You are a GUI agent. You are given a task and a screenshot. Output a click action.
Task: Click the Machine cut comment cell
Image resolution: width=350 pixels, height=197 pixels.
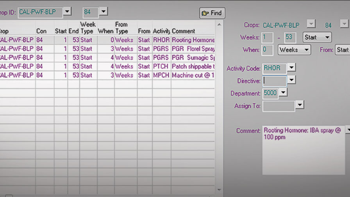click(x=193, y=75)
